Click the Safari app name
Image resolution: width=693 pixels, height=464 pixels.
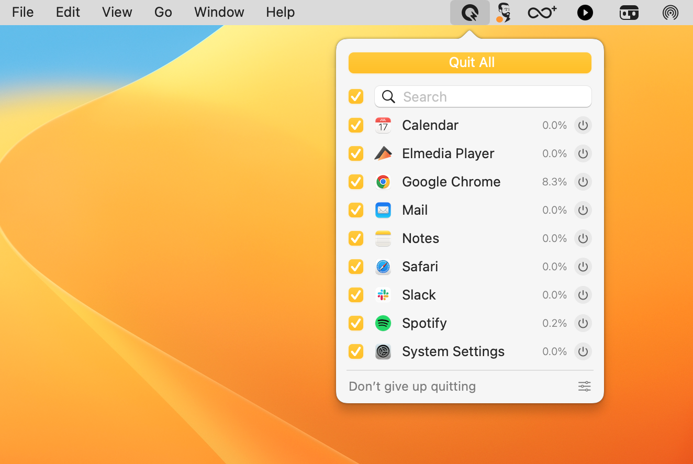[420, 267]
